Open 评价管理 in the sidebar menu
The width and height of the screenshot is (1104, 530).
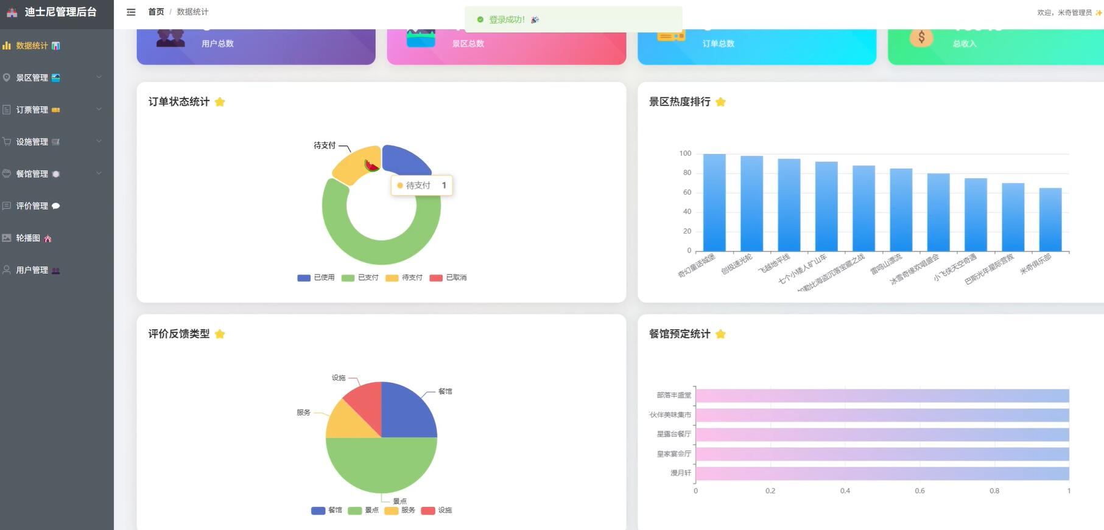click(57, 206)
